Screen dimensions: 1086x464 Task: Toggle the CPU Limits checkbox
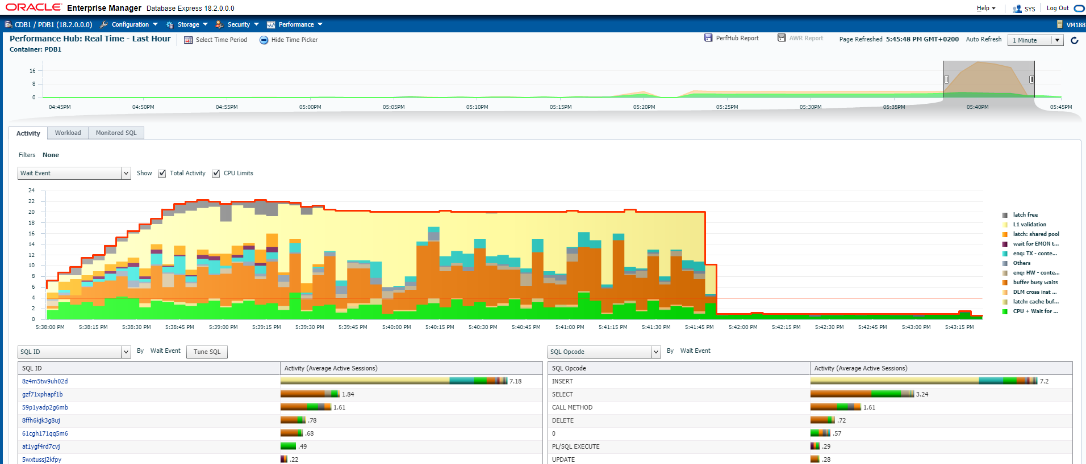point(216,173)
